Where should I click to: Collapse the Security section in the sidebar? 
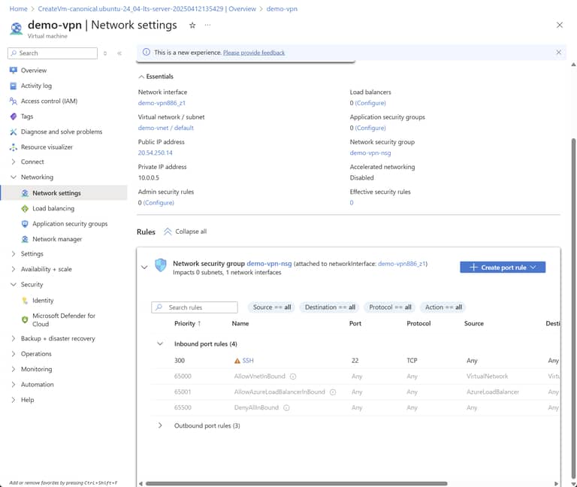point(14,285)
